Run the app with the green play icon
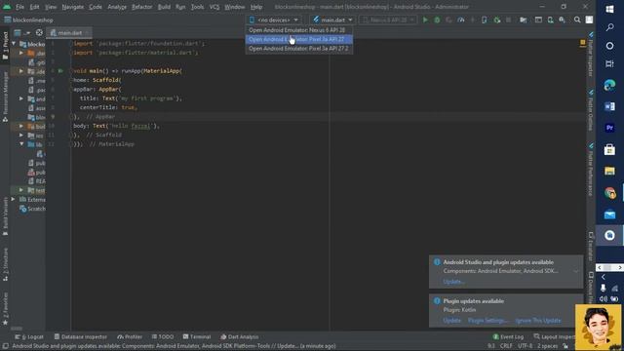This screenshot has height=351, width=624. pos(425,19)
